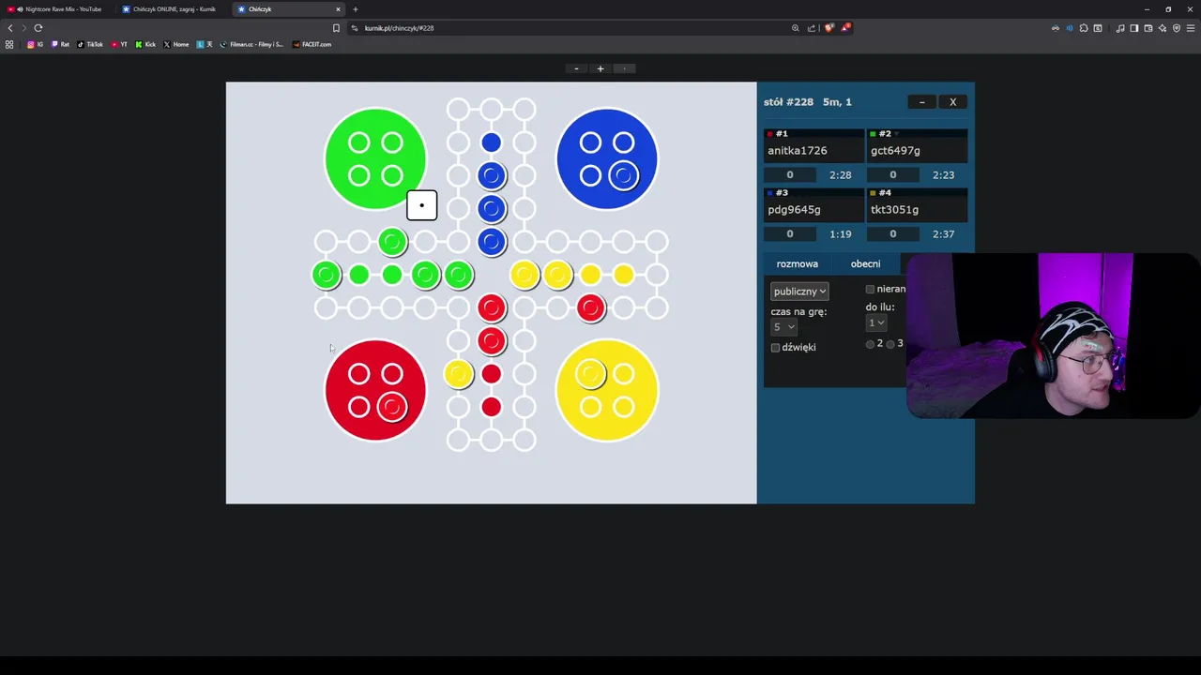Open the TikTok bookmark
Image resolution: width=1201 pixels, height=675 pixels.
tap(90, 44)
